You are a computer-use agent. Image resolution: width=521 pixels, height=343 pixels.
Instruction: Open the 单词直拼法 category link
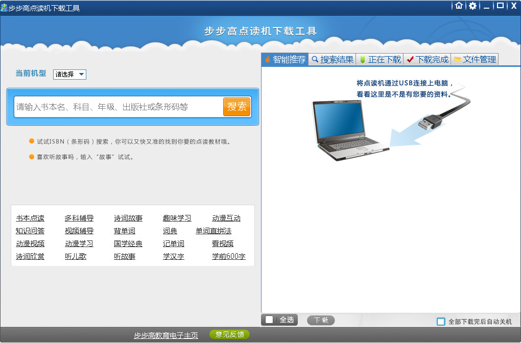214,231
